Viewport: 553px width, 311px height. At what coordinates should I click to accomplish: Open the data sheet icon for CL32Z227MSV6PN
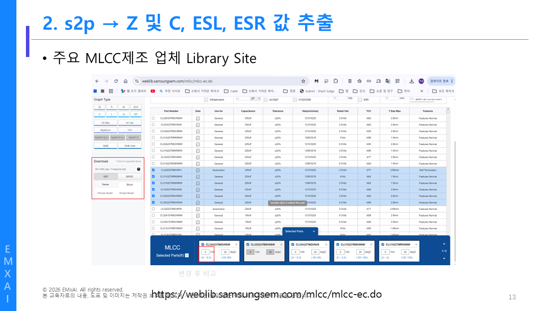pyautogui.click(x=198, y=209)
